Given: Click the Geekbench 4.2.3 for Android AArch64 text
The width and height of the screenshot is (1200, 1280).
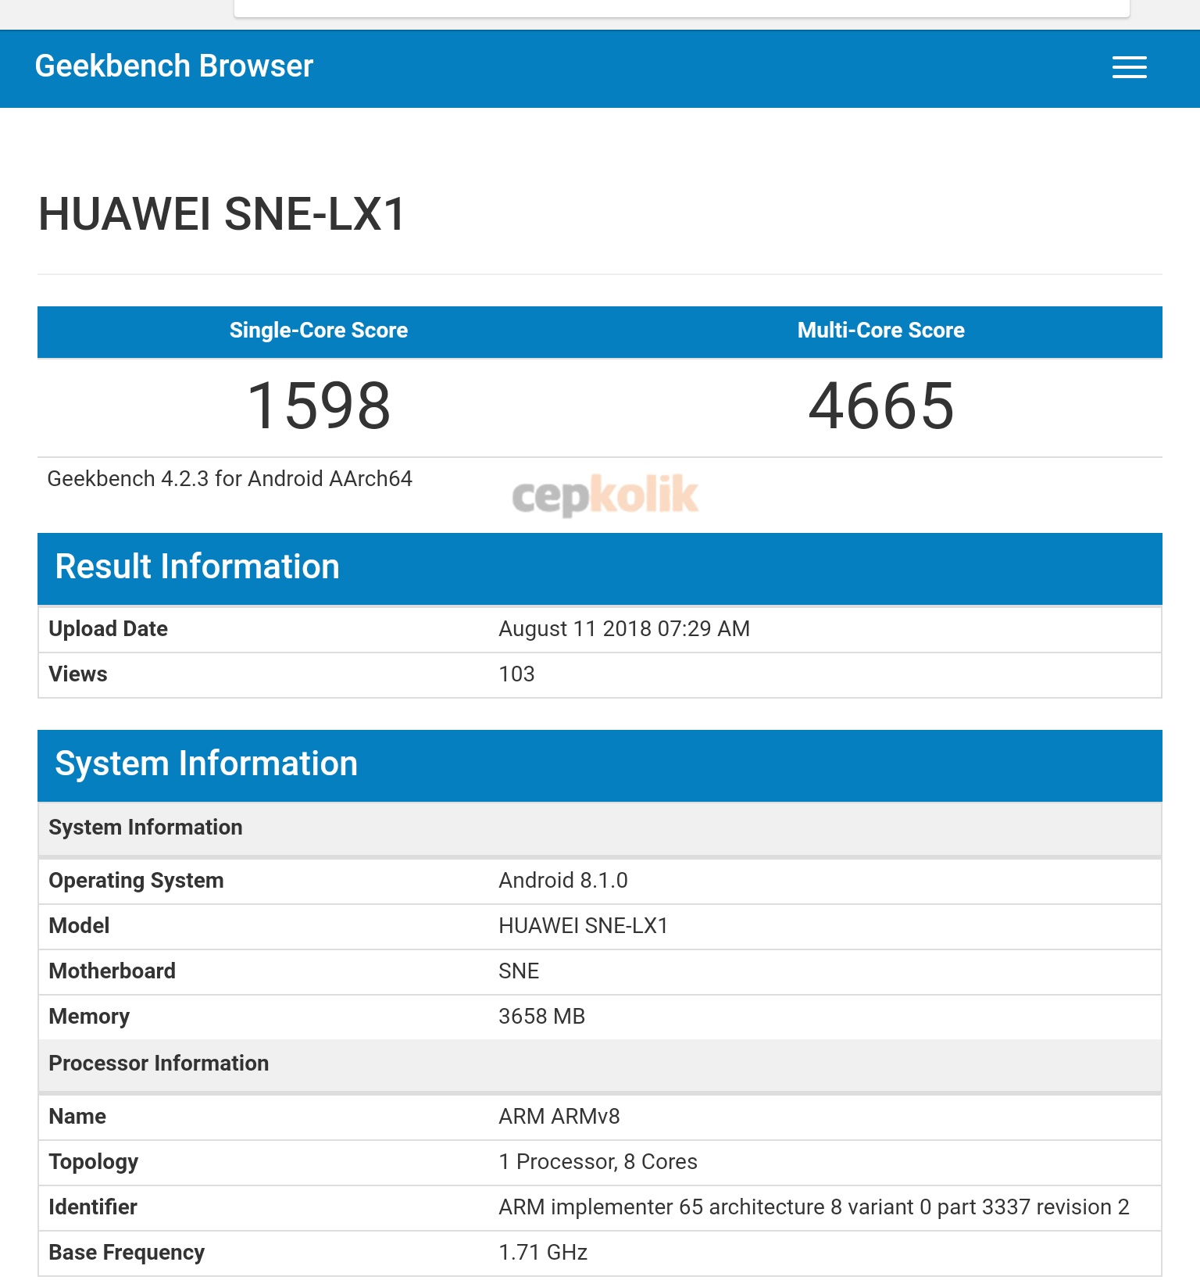Looking at the screenshot, I should pyautogui.click(x=230, y=478).
